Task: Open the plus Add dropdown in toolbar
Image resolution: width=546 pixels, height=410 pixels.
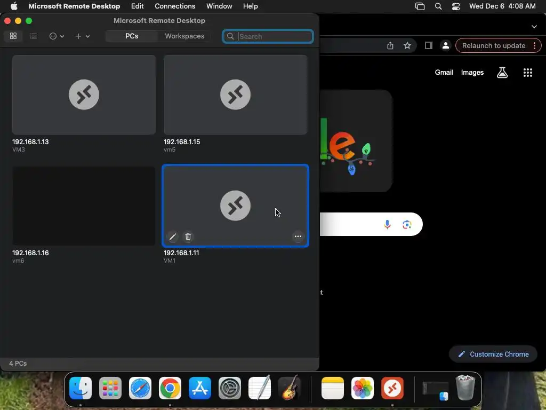Action: click(x=83, y=36)
